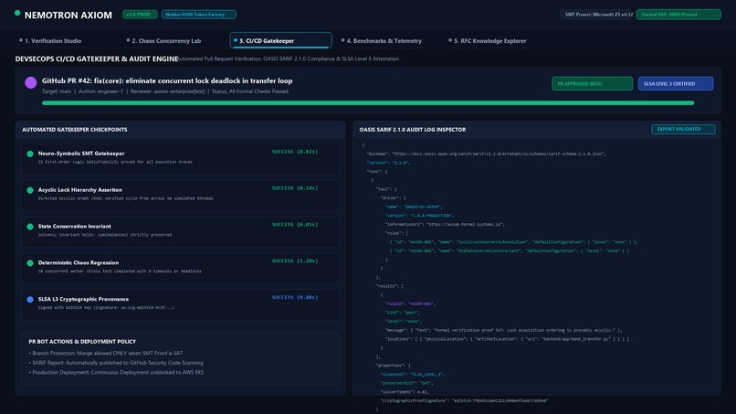The width and height of the screenshot is (736, 414).
Task: Click SUCCESS (0.82s) status text
Action: [x=295, y=152]
